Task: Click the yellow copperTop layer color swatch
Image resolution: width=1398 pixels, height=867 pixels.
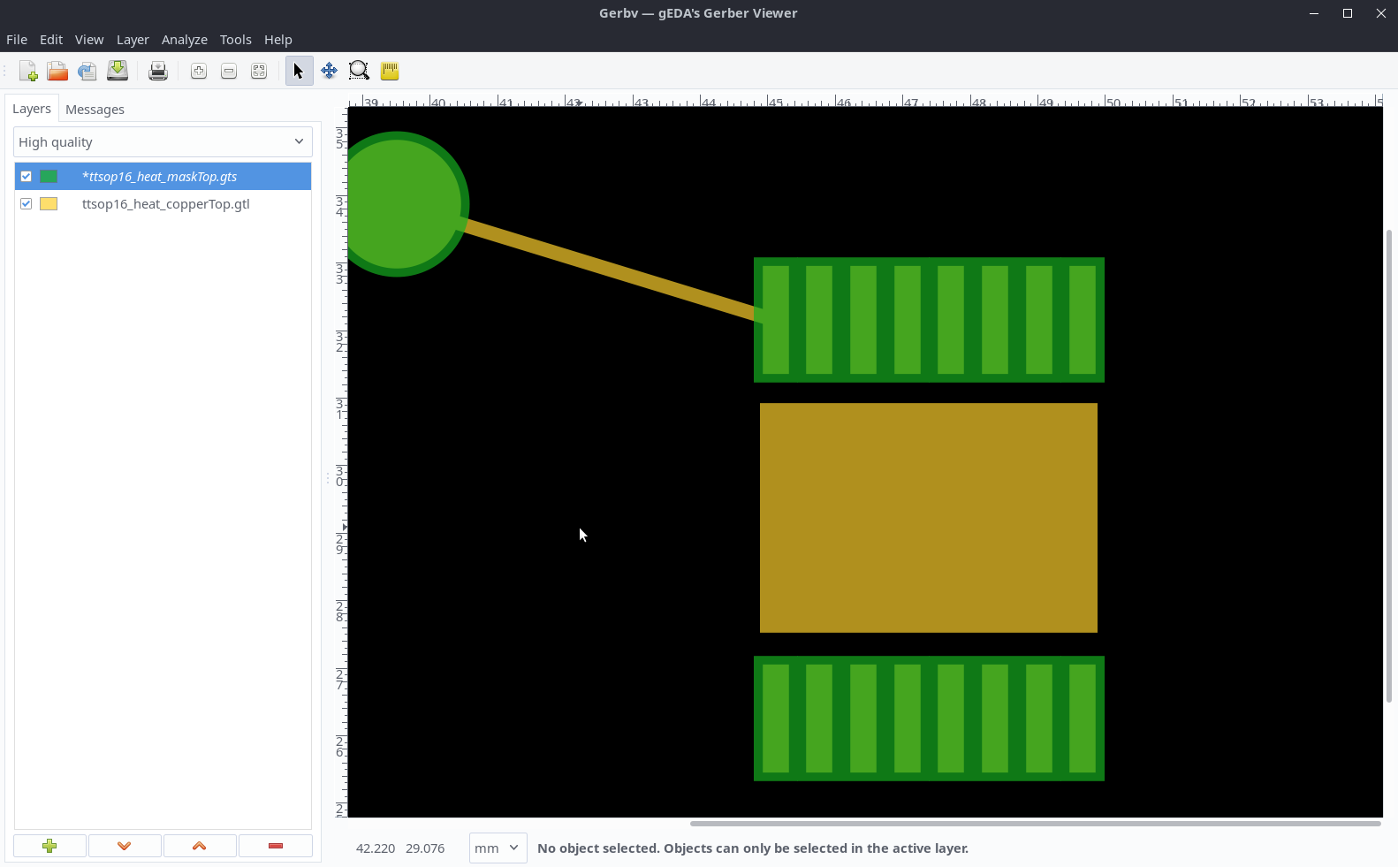Action: pos(49,204)
